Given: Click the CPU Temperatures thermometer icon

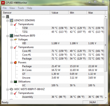Looking at the screenshot, I should [x=15, y=47].
